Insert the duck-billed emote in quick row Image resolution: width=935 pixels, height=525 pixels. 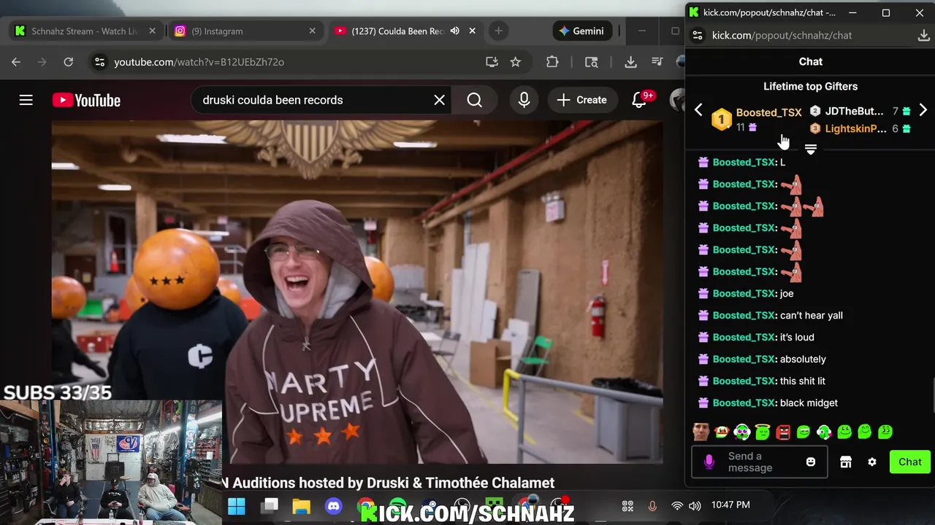pos(722,432)
